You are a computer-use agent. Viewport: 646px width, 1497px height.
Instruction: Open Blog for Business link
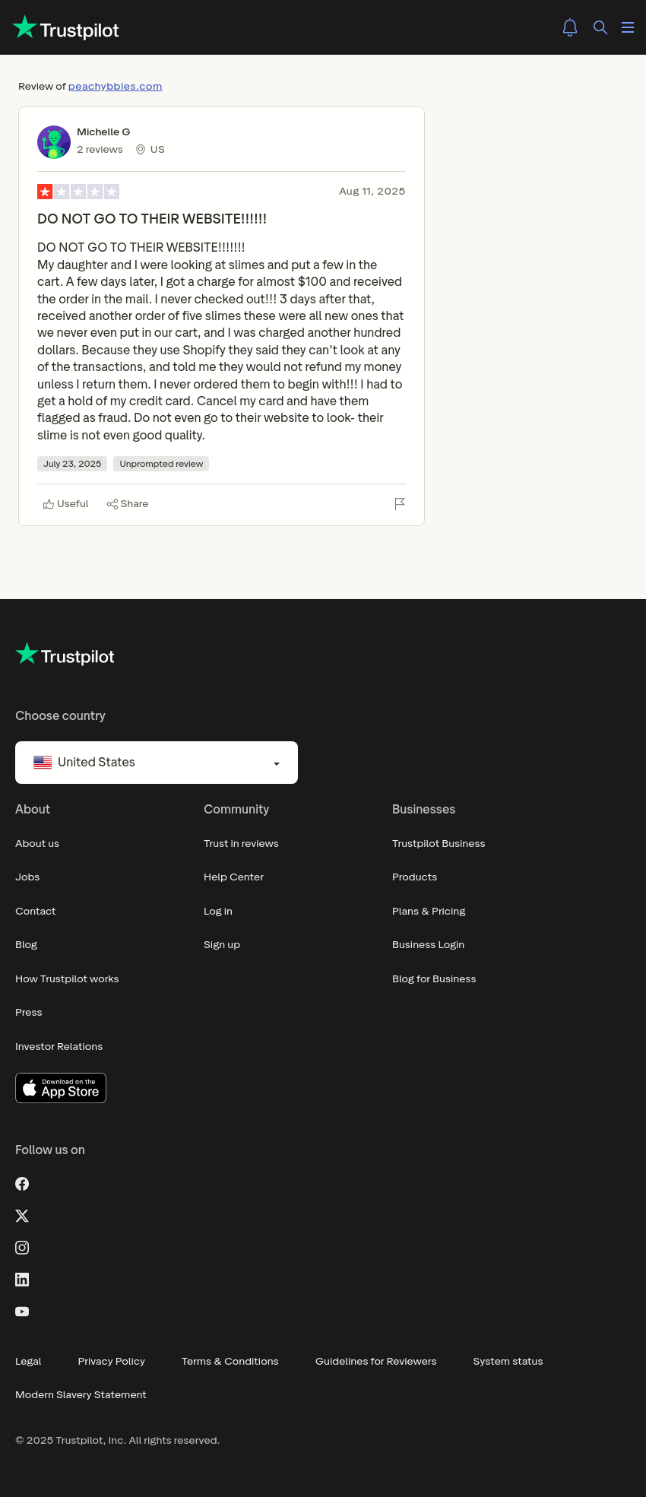pos(434,978)
